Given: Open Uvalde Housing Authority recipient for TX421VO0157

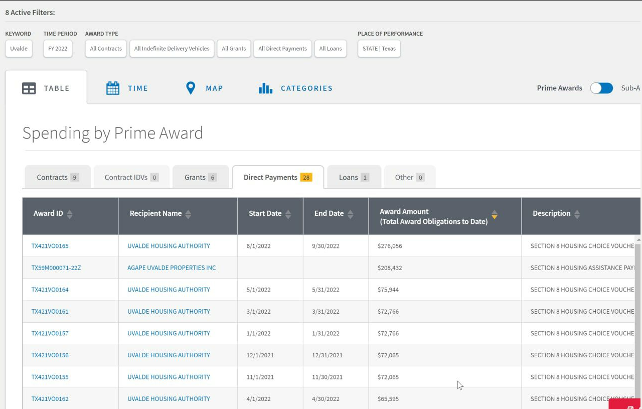Looking at the screenshot, I should point(169,333).
